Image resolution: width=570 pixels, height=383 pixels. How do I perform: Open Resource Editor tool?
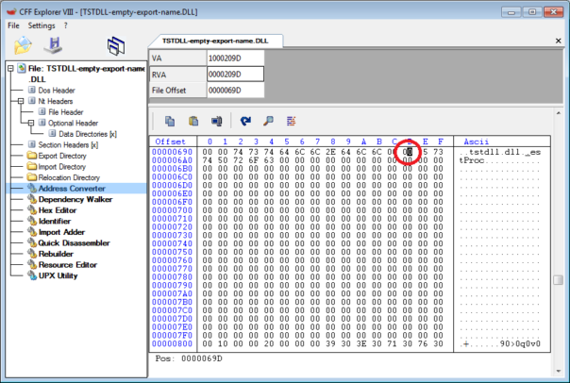pos(68,264)
